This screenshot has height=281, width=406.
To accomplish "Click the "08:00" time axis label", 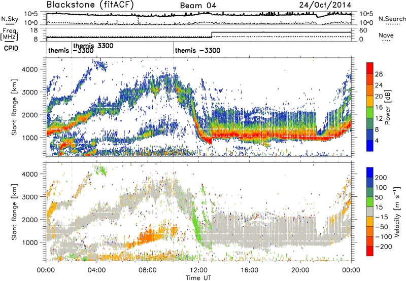I will (148, 270).
